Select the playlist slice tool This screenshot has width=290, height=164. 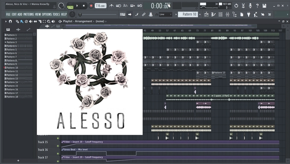(40, 21)
